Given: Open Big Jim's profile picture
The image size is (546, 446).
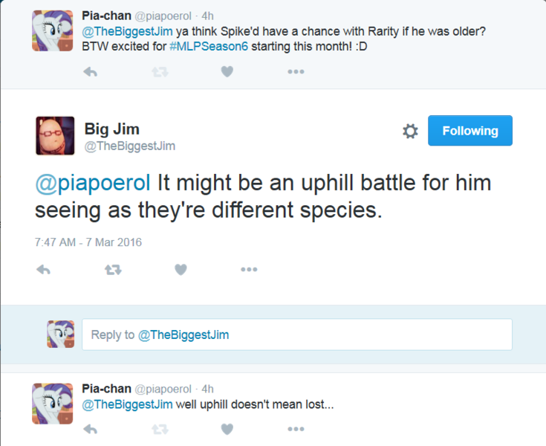Looking at the screenshot, I should pyautogui.click(x=56, y=135).
